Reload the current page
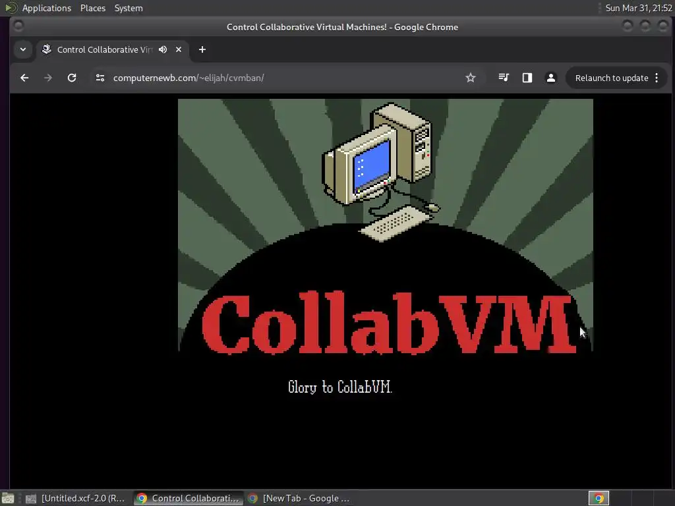 (72, 78)
